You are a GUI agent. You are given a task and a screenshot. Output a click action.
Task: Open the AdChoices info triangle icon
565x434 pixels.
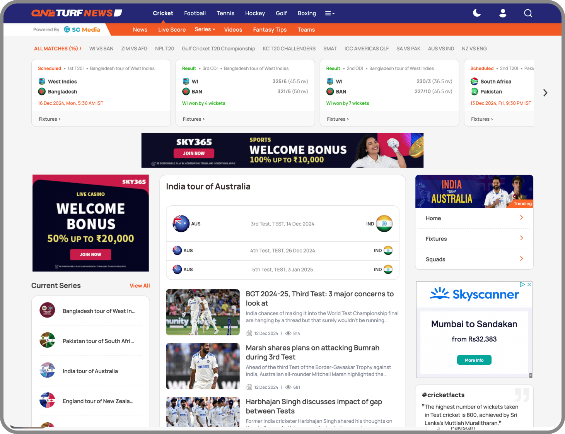(x=522, y=284)
